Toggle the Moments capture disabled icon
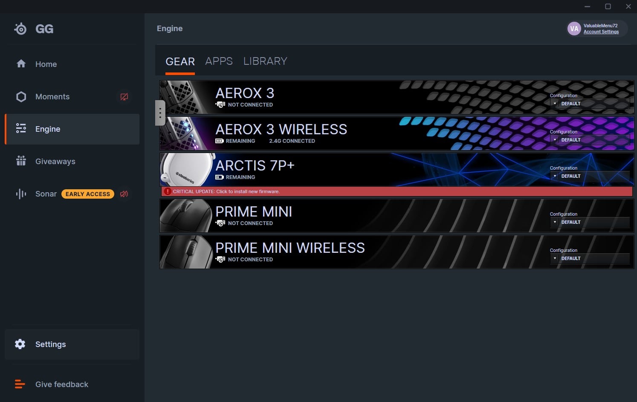The image size is (637, 402). point(124,97)
